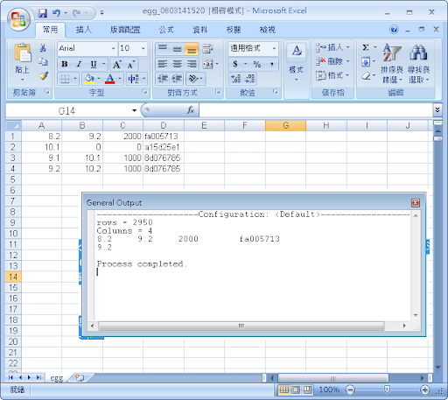Select the egg worksheet tab

pyautogui.click(x=57, y=378)
